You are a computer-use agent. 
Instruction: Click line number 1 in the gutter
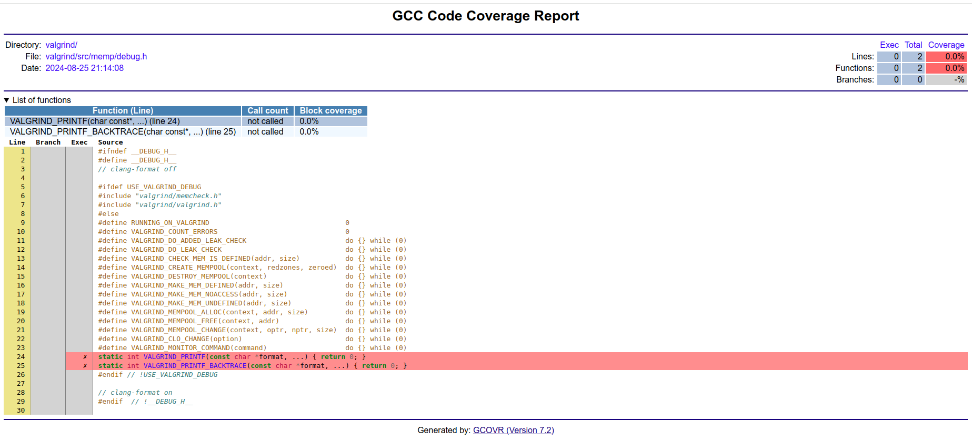pyautogui.click(x=23, y=151)
